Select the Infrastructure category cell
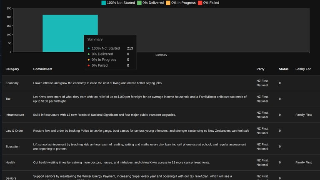 tap(15, 115)
